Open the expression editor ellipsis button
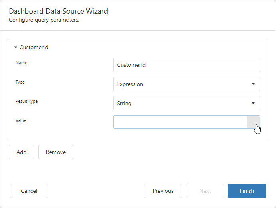This screenshot has height=208, width=276. [253, 122]
